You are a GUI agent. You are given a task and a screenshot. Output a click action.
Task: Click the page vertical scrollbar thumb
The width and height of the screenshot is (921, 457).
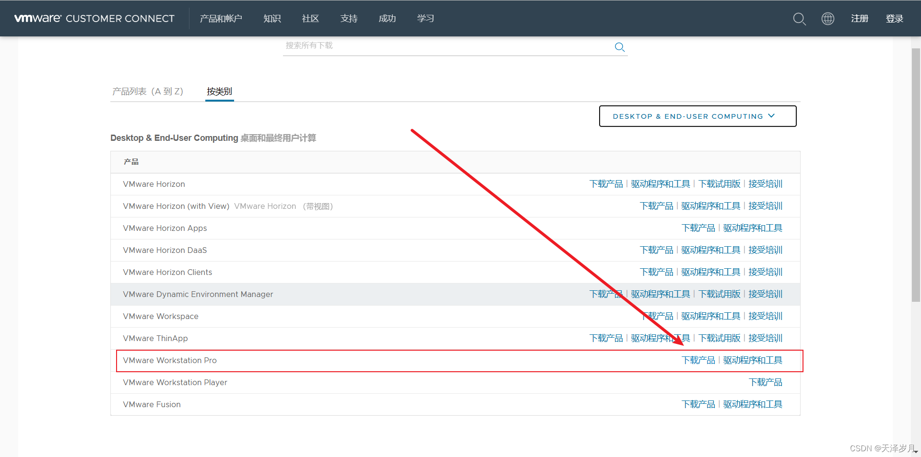tap(916, 175)
